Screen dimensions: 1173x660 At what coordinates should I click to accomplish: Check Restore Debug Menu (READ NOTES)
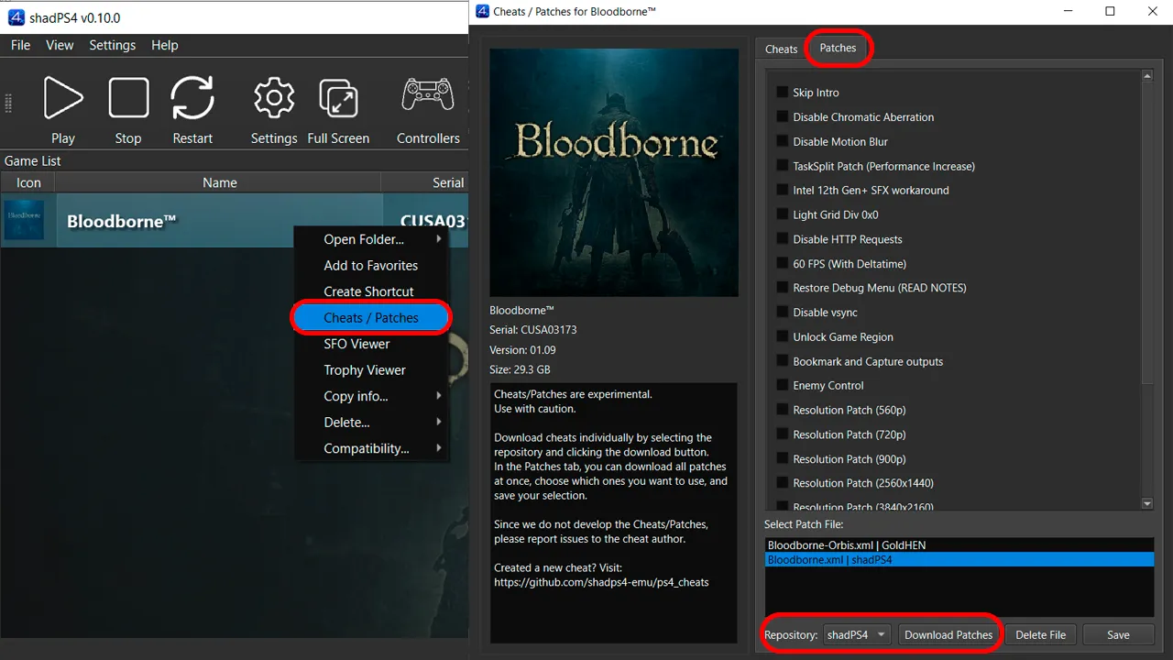tap(783, 288)
